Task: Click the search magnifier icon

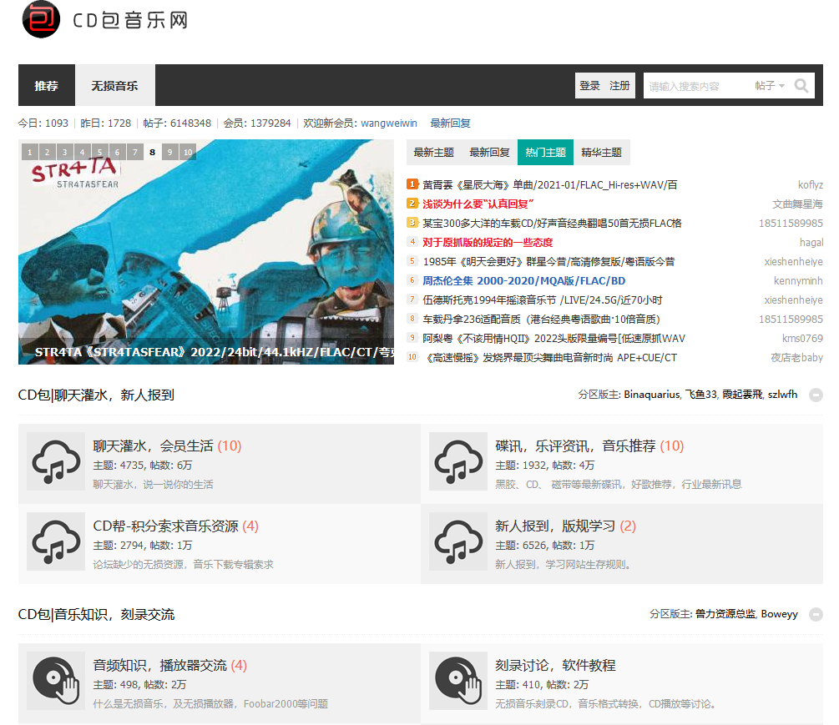Action: tap(801, 86)
